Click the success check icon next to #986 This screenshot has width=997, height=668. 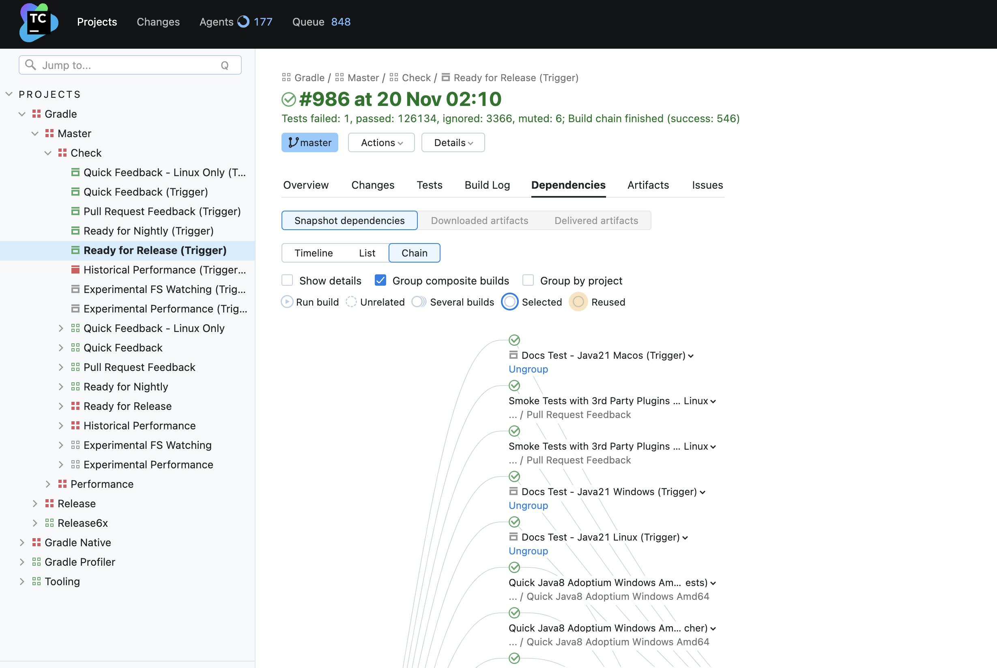[x=288, y=99]
